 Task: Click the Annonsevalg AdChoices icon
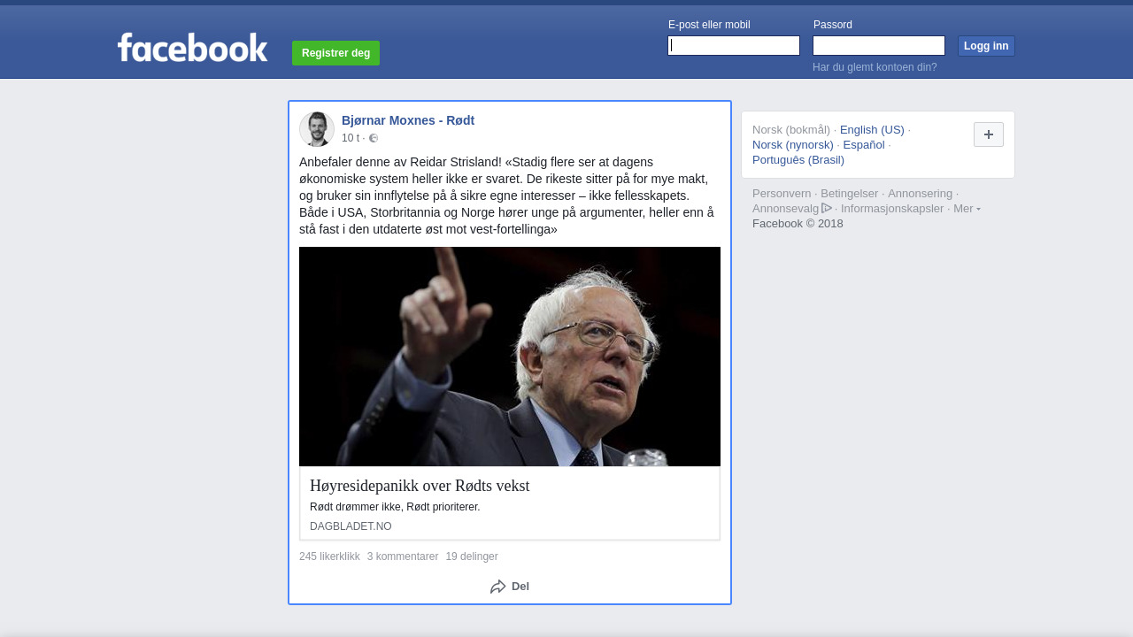point(827,208)
